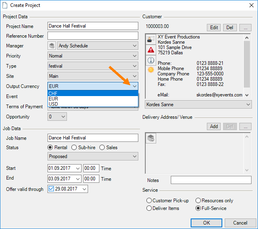This screenshot has width=258, height=229.
Task: Open the Proposed status dropdown
Action: pyautogui.click(x=134, y=156)
